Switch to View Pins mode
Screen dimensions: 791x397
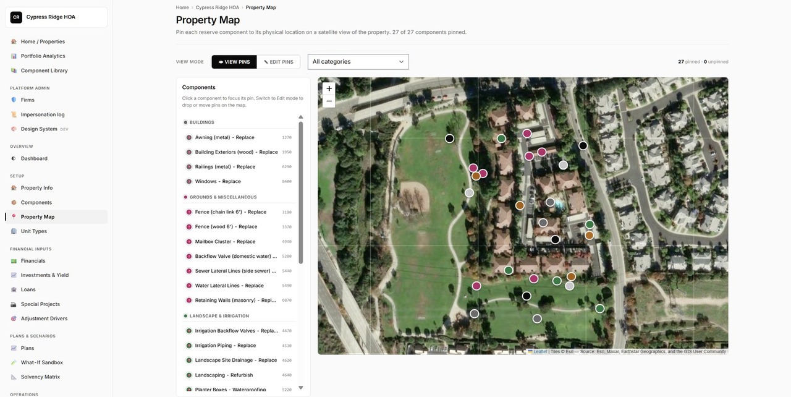click(234, 62)
